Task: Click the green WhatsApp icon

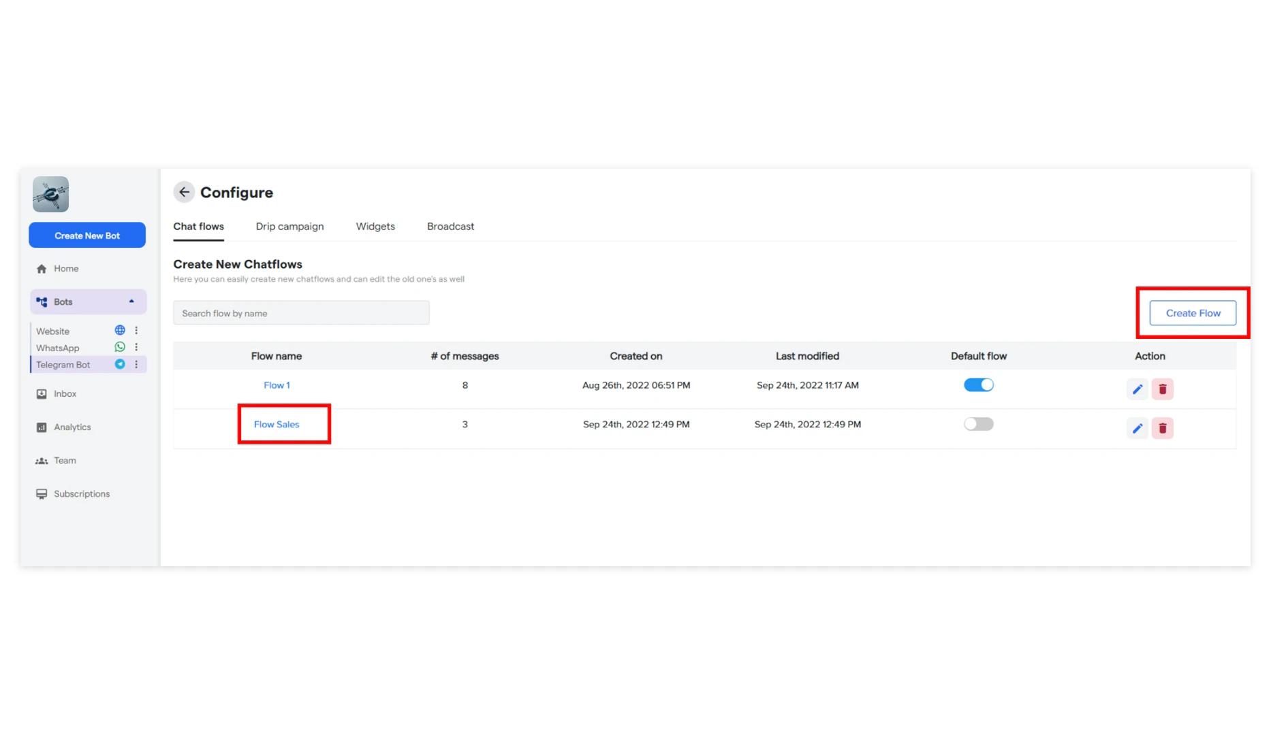Action: tap(120, 347)
